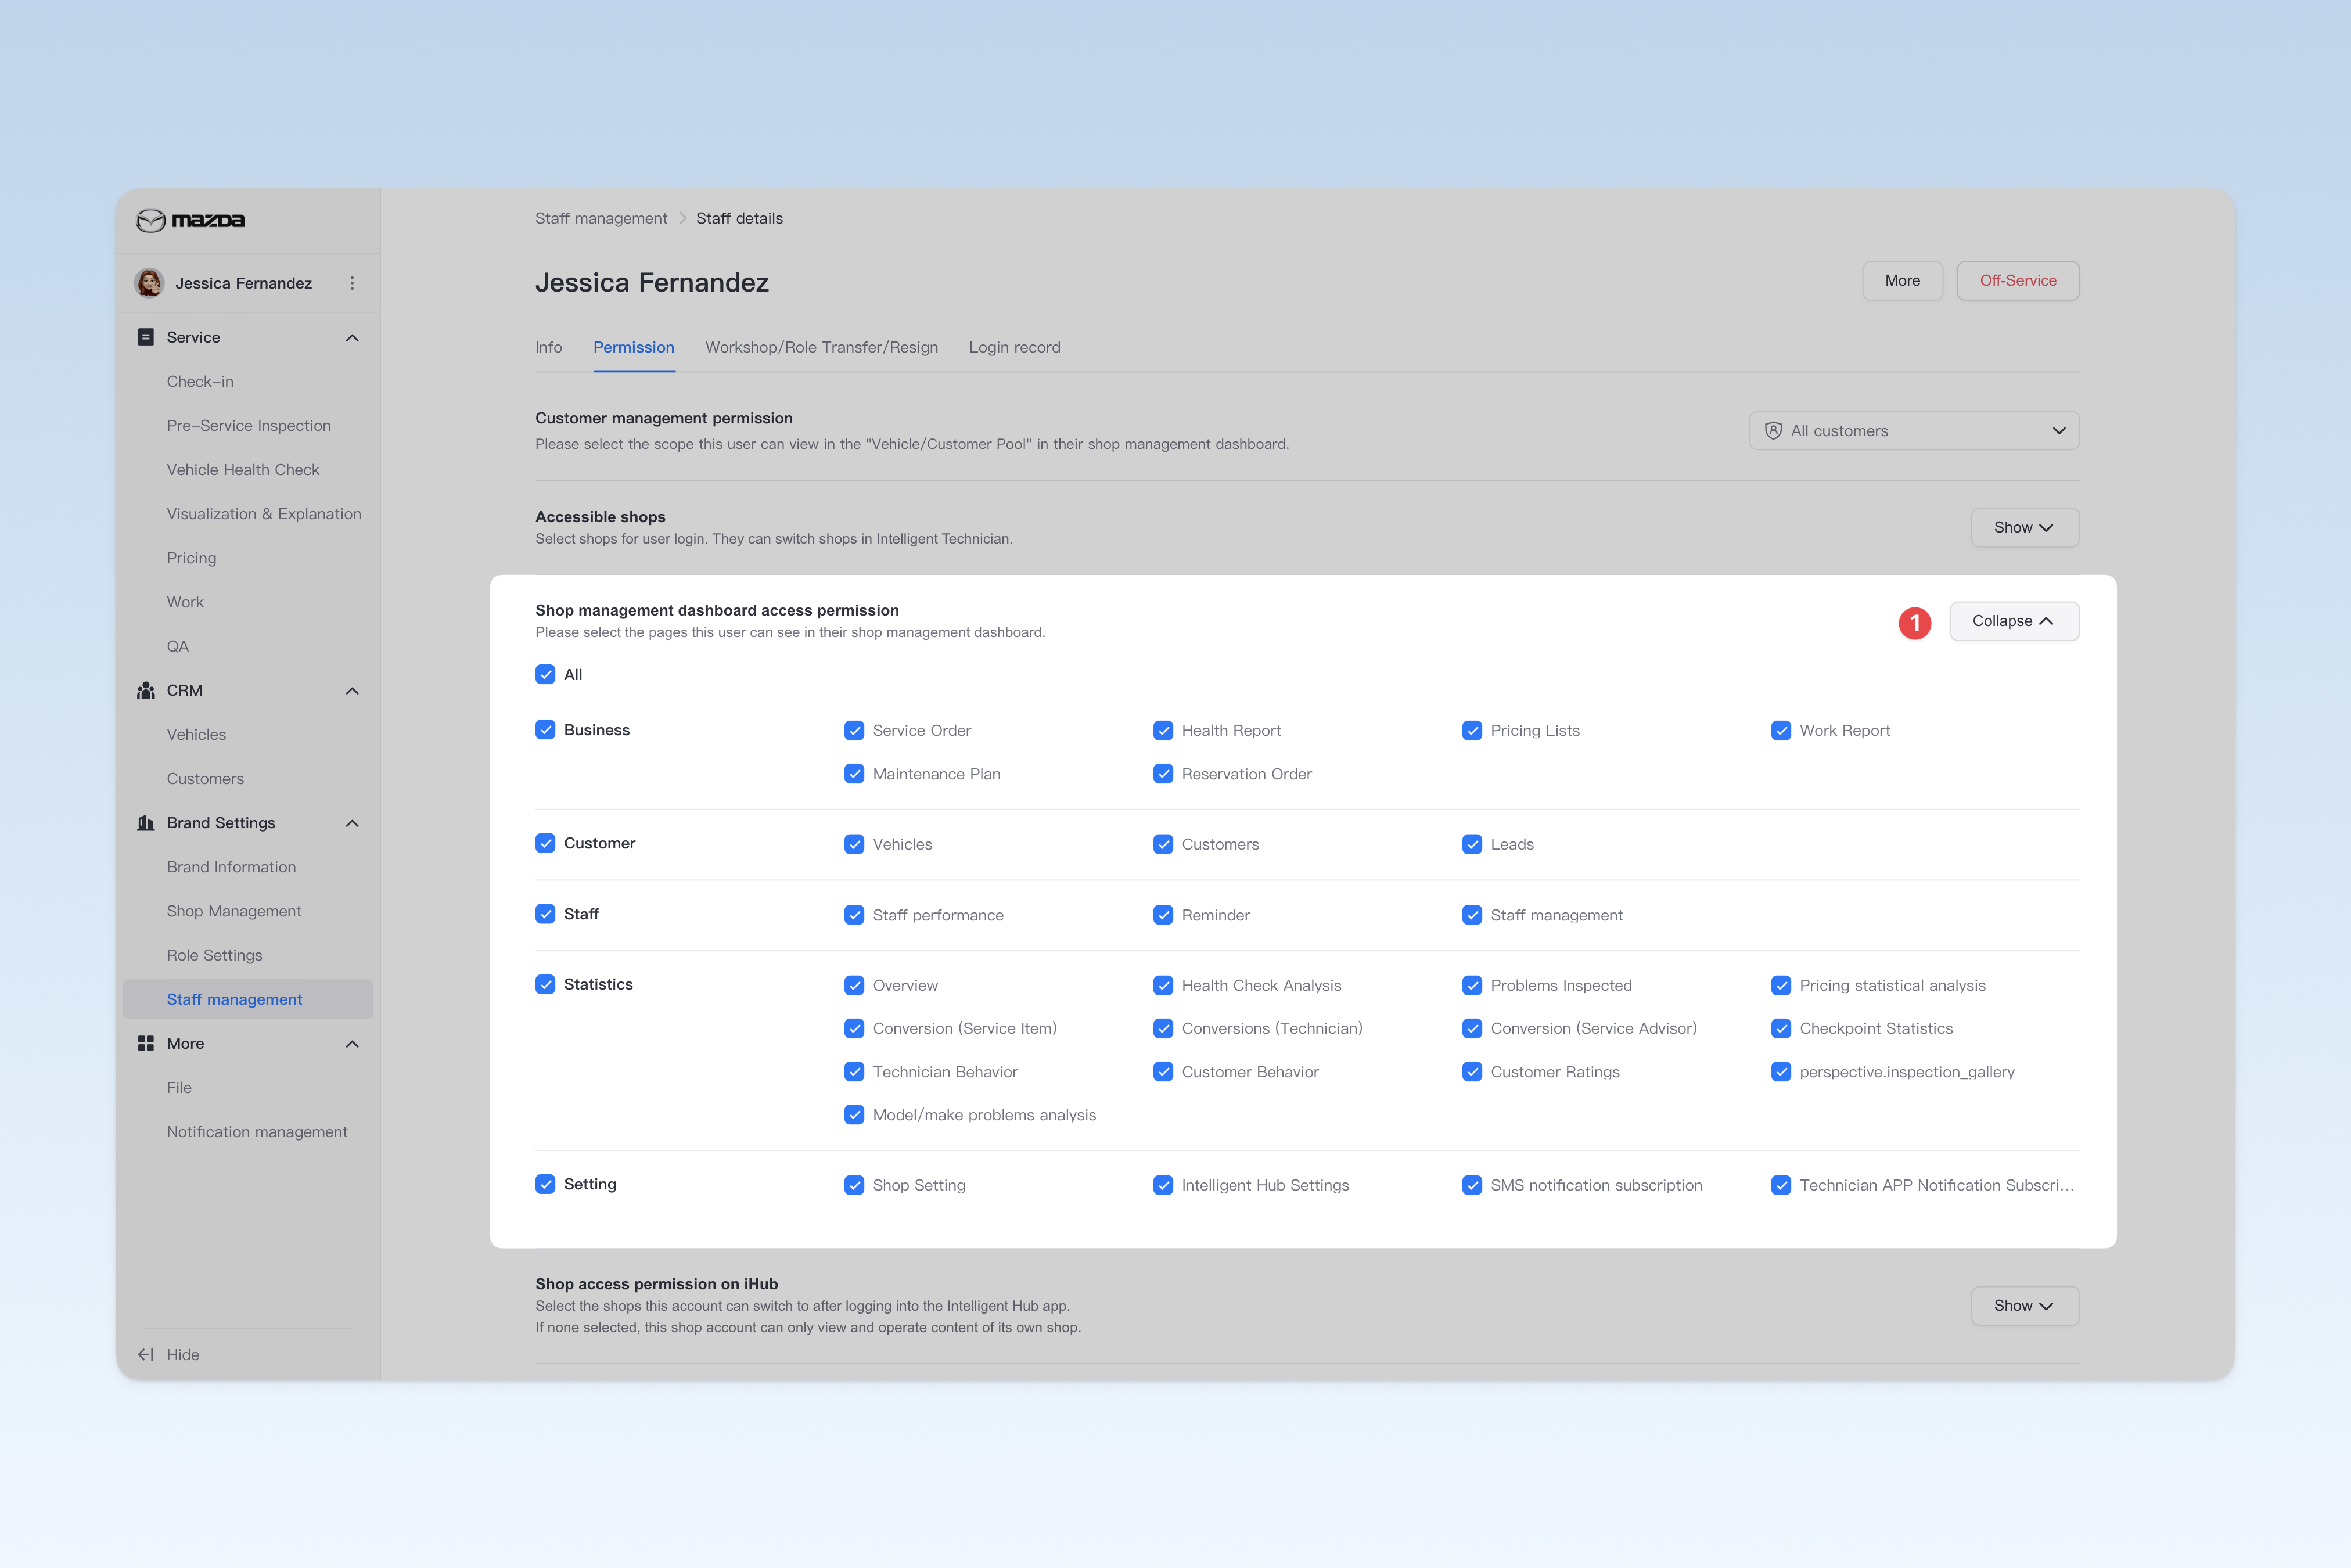Image resolution: width=2351 pixels, height=1568 pixels.
Task: Toggle the Business group checkbox
Action: pyautogui.click(x=545, y=730)
